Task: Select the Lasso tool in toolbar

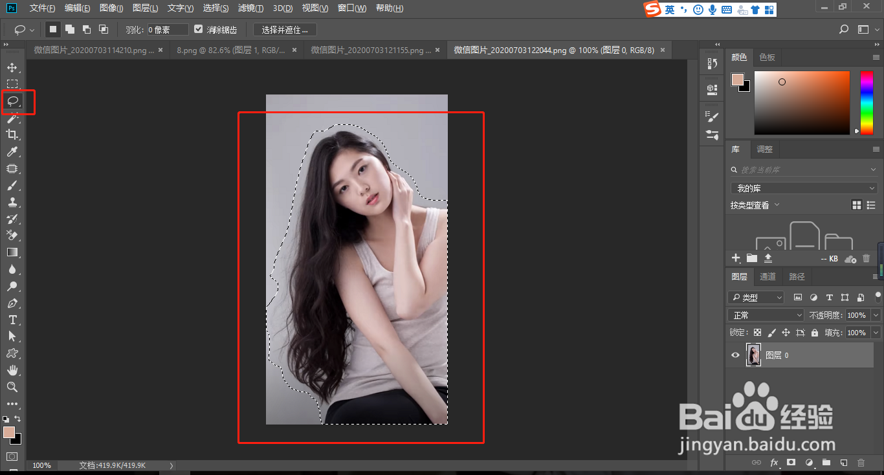Action: click(12, 101)
